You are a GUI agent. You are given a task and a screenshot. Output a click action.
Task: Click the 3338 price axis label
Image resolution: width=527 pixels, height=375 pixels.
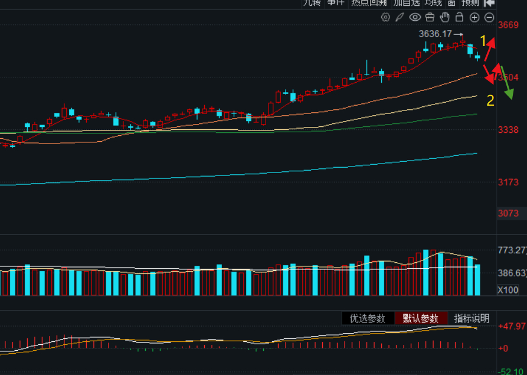tap(508, 130)
